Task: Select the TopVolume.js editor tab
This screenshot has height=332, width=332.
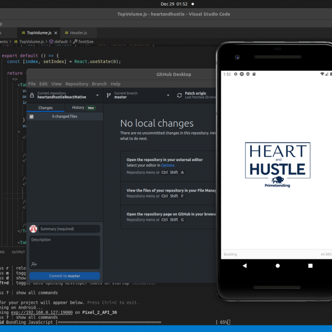Action: click(x=39, y=33)
